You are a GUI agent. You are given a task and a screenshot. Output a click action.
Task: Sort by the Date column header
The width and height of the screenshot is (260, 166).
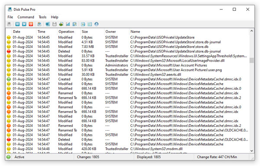[24, 31]
